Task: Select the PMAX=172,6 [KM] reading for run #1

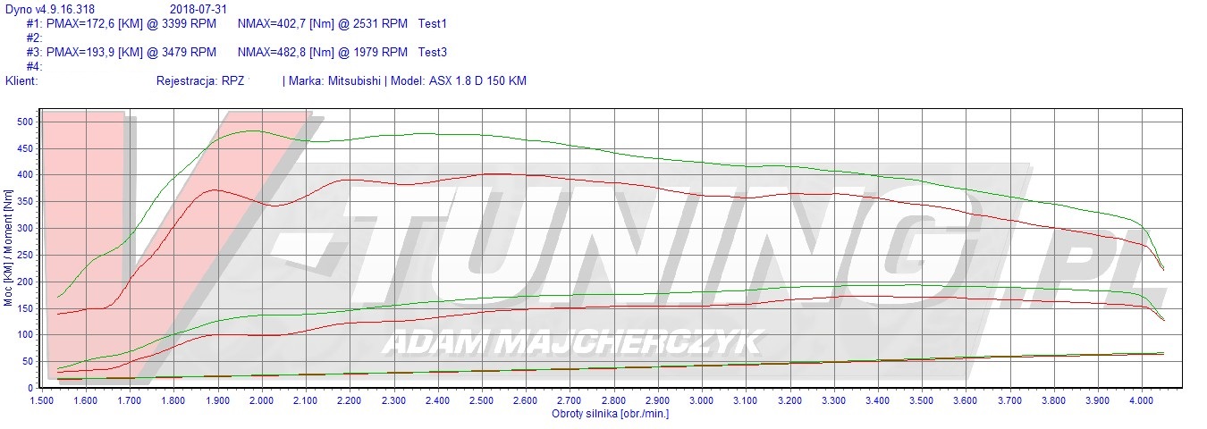Action: pyautogui.click(x=131, y=24)
